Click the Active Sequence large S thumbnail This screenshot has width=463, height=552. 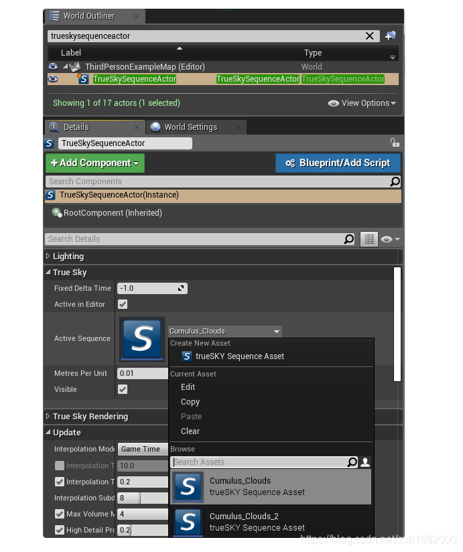click(x=142, y=339)
